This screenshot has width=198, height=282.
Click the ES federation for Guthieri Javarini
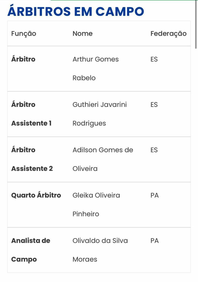[x=154, y=104]
